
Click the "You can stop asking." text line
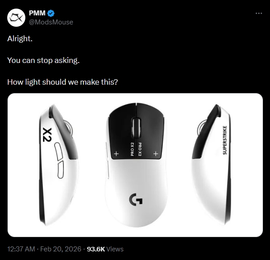[43, 60]
